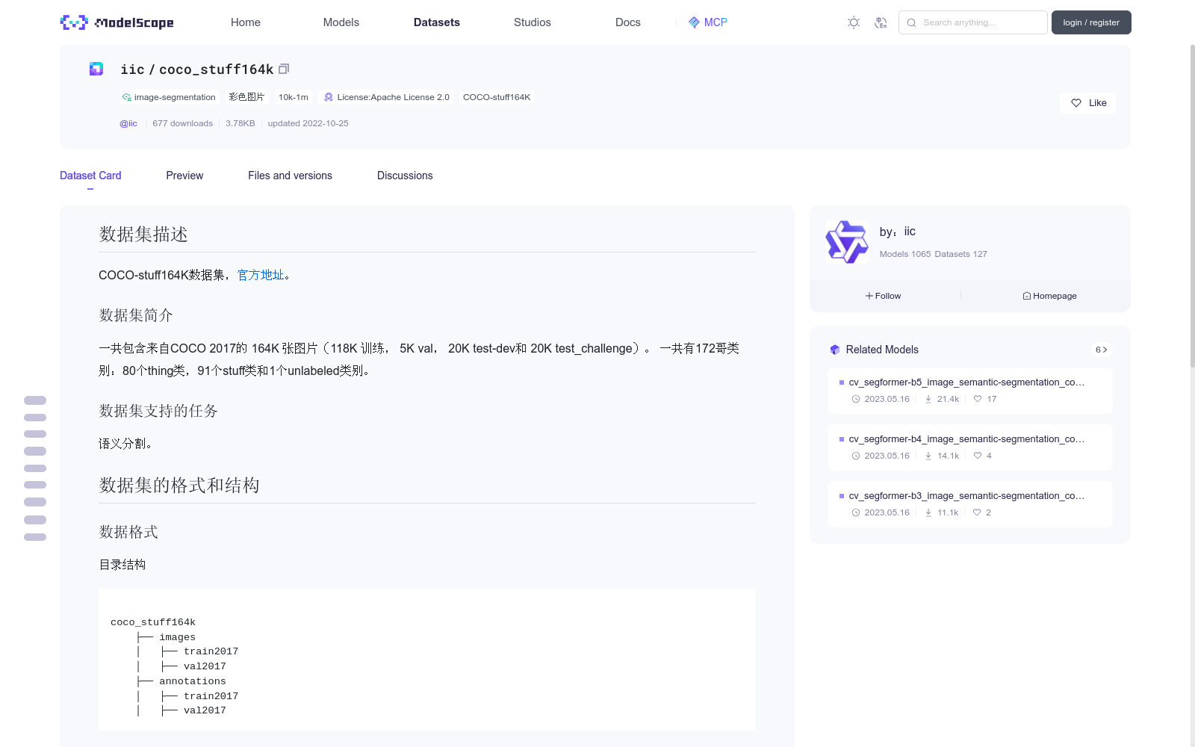Open the MCP menu item

pos(707,22)
